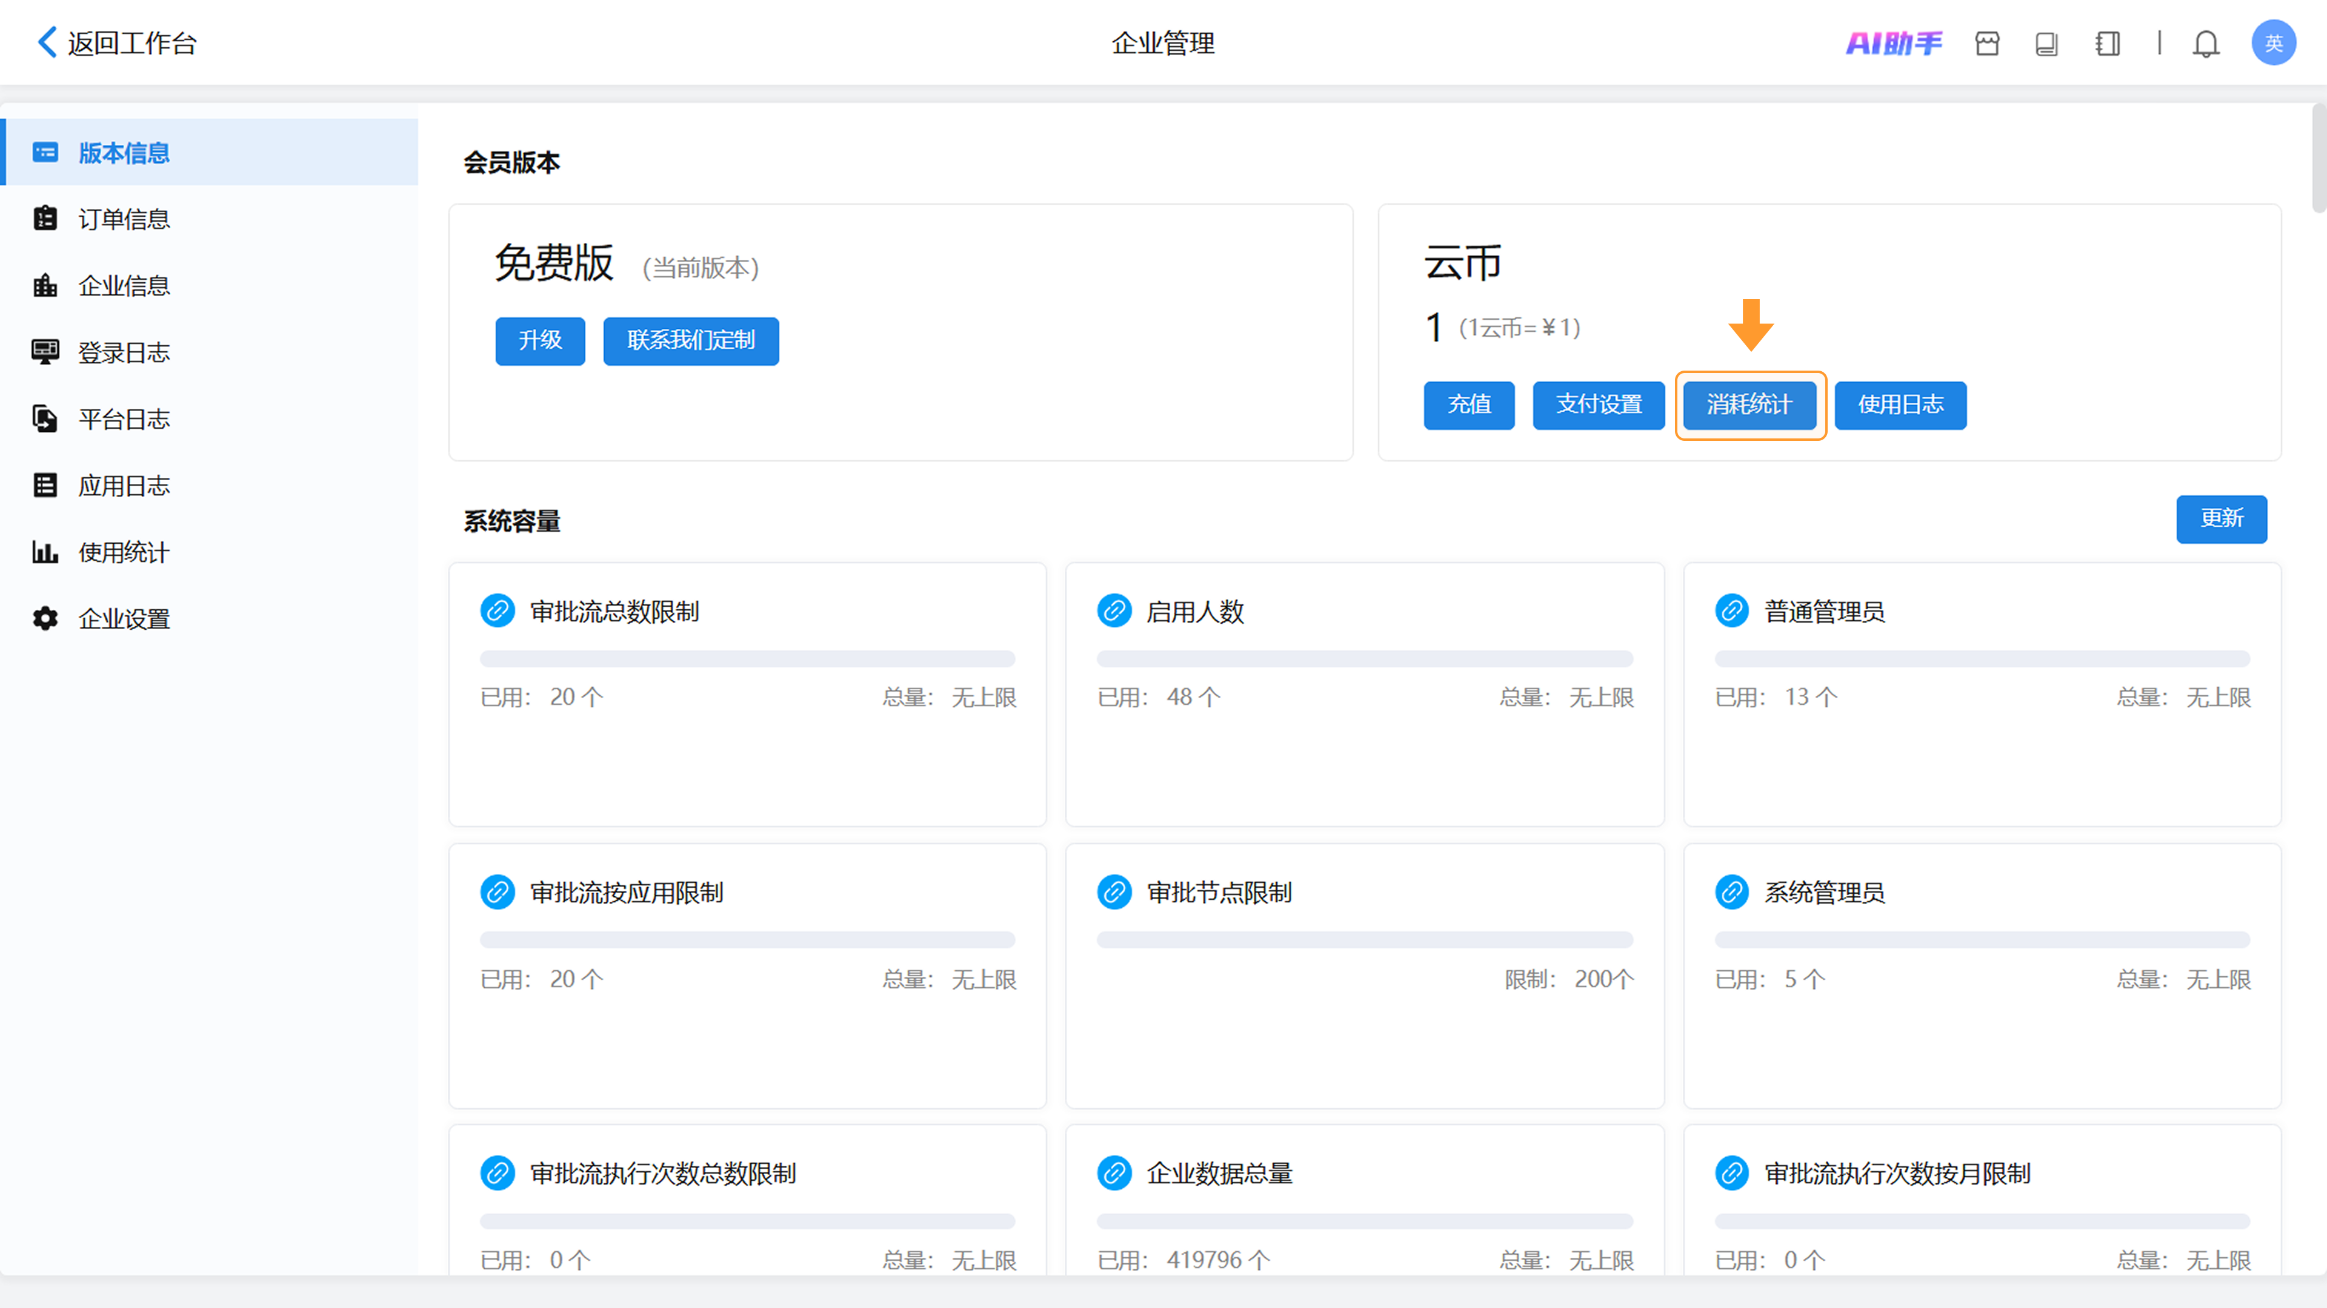The image size is (2327, 1308).
Task: Click the 云币 heading
Action: (x=1463, y=263)
